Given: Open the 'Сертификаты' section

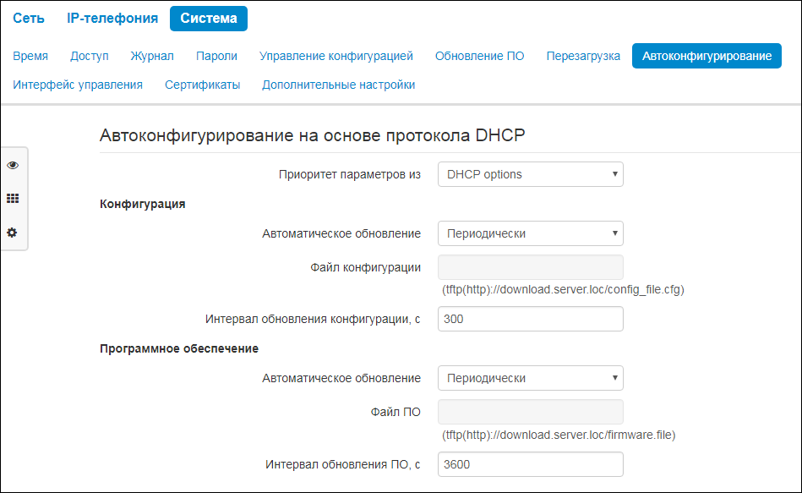Looking at the screenshot, I should point(203,85).
